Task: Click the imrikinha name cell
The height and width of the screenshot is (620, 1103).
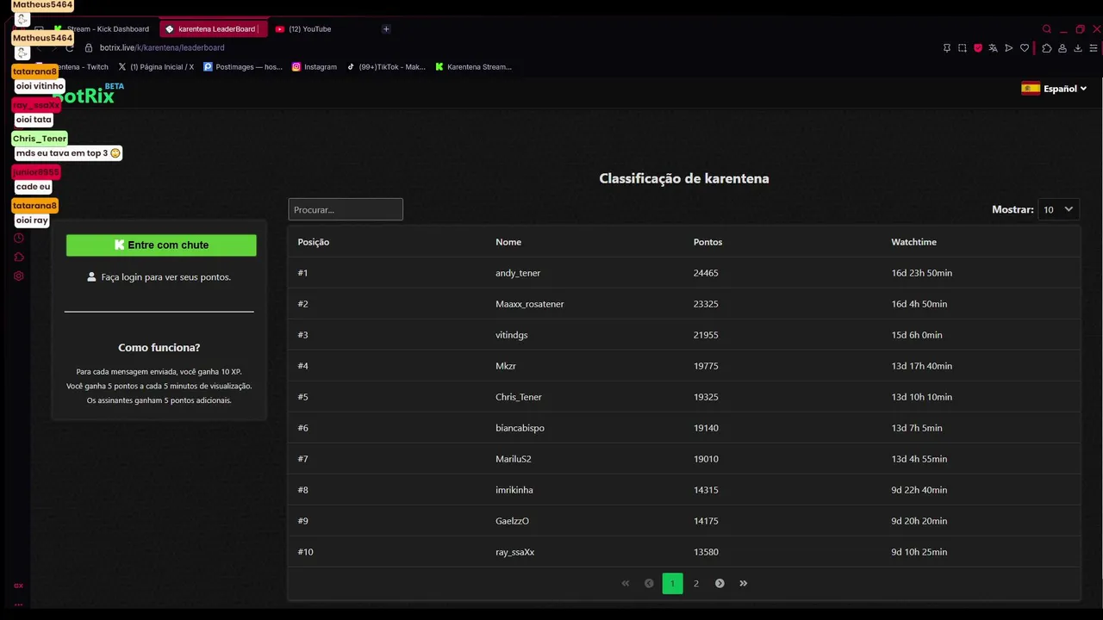Action: tap(514, 490)
